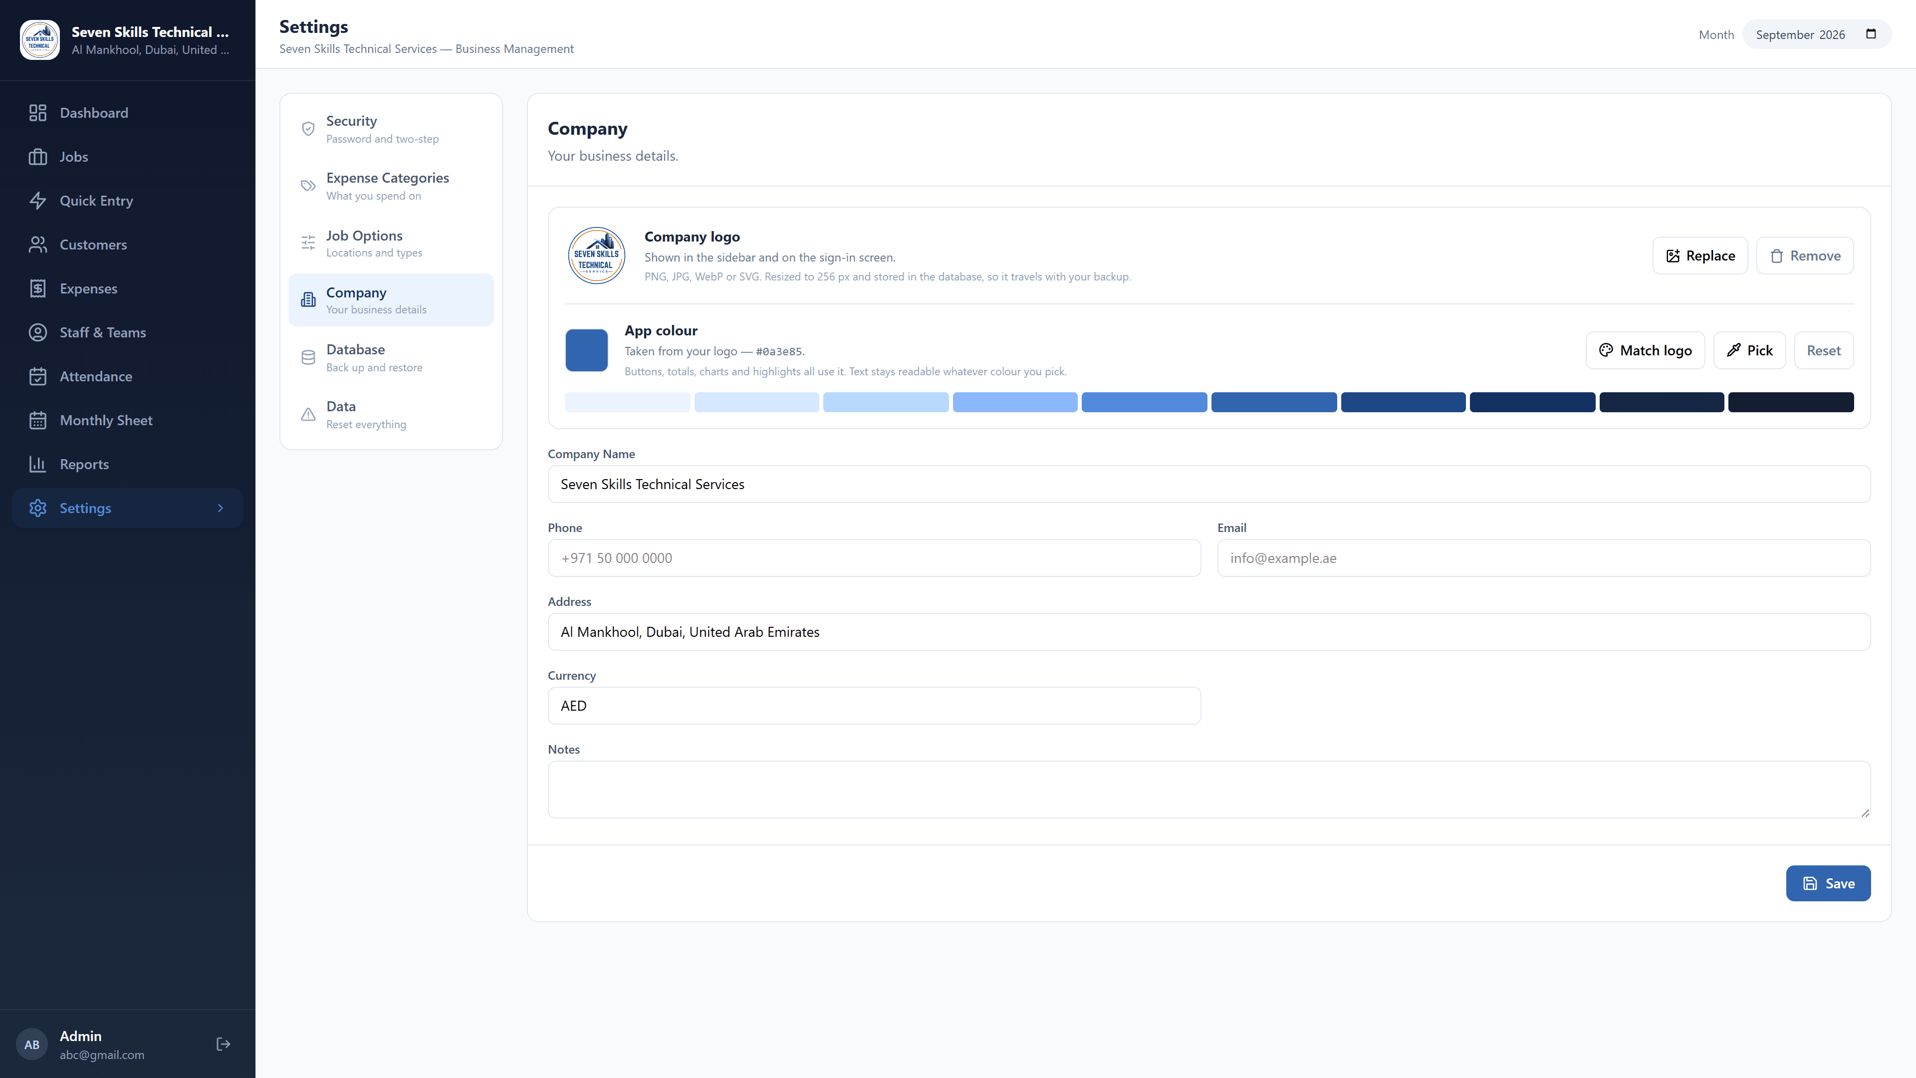Click the Phone input field
Image resolution: width=1916 pixels, height=1078 pixels.
(x=874, y=558)
